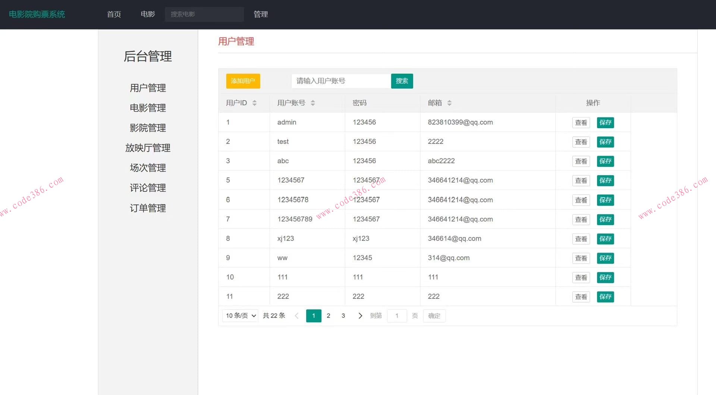Open 订单管理 from the sidebar
The width and height of the screenshot is (716, 395).
[x=148, y=208]
